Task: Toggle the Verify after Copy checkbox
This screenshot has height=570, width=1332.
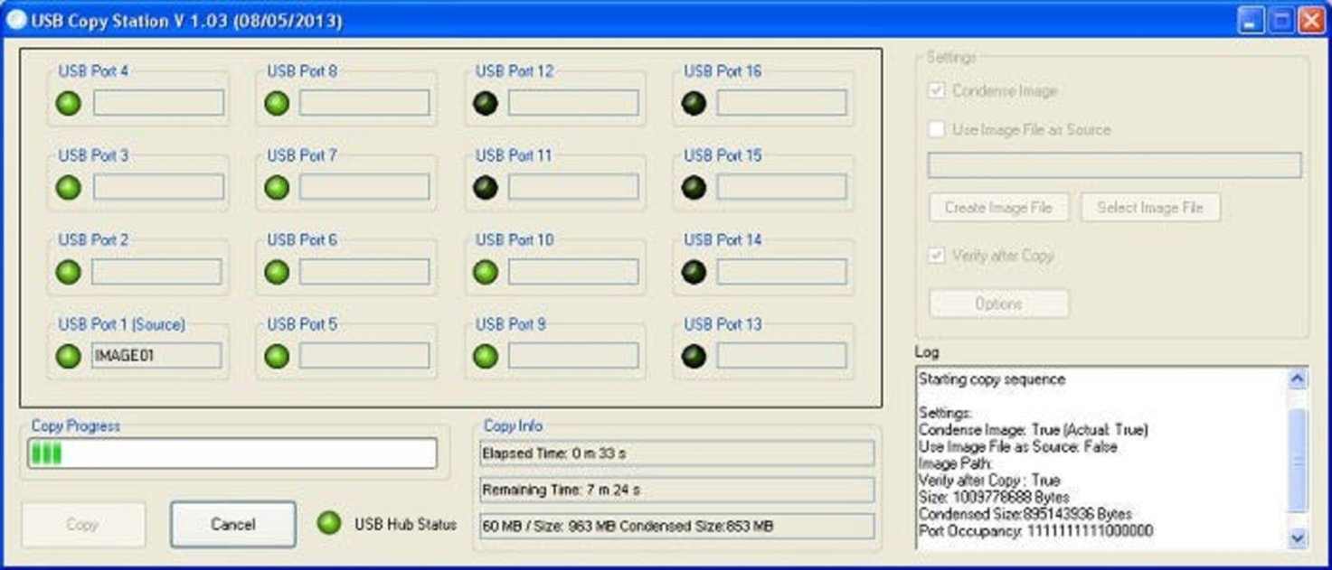Action: click(937, 256)
